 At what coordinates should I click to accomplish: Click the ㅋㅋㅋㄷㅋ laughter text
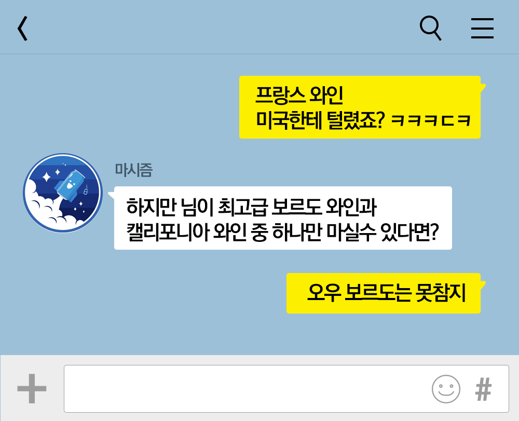[x=431, y=120]
